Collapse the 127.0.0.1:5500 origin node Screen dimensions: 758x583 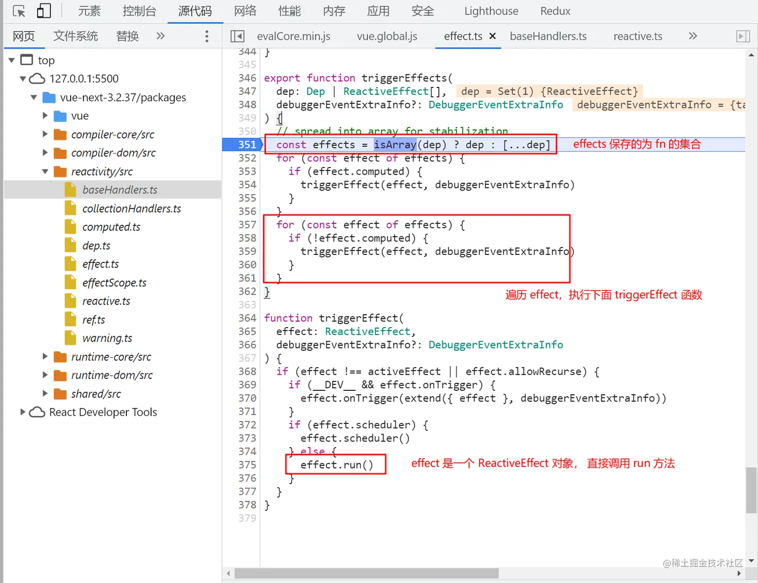tap(23, 79)
